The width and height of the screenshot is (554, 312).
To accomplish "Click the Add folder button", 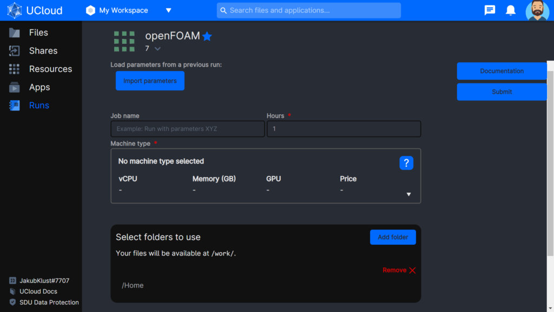I will pos(393,237).
